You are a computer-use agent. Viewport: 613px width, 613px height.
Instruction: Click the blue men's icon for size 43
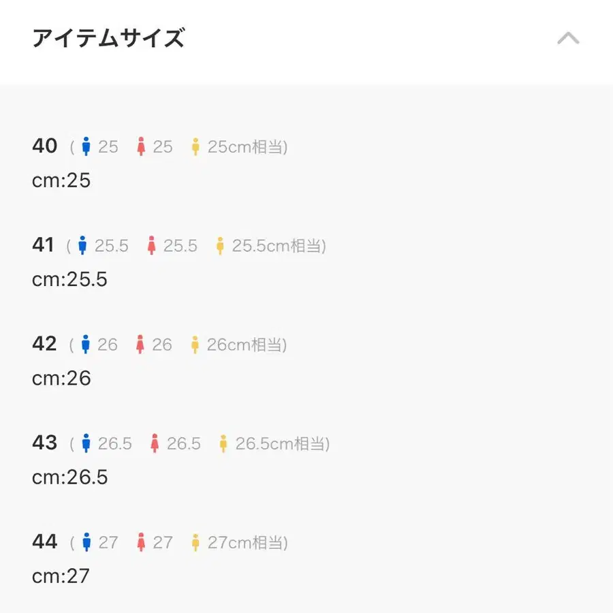(86, 444)
